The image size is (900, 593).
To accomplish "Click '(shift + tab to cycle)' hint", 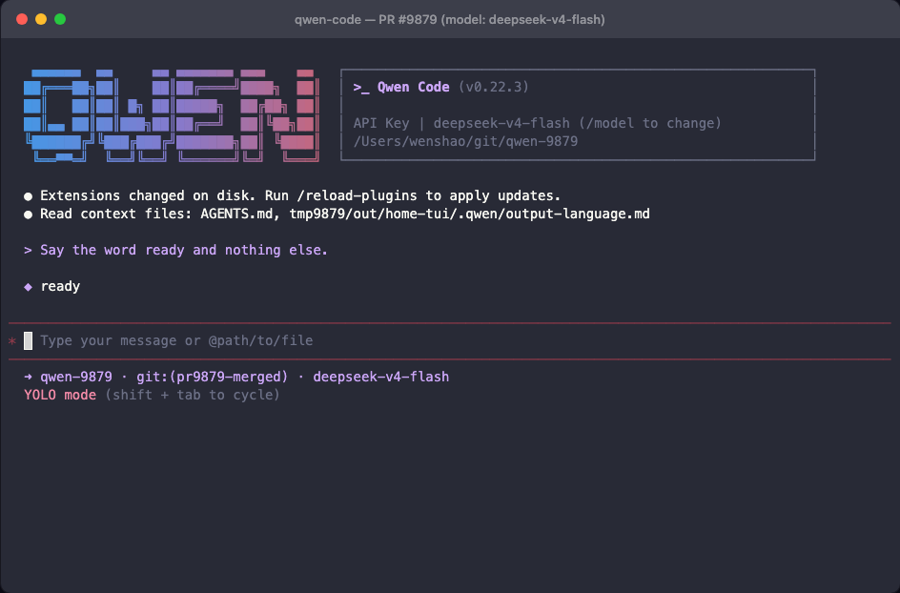I will tap(193, 395).
